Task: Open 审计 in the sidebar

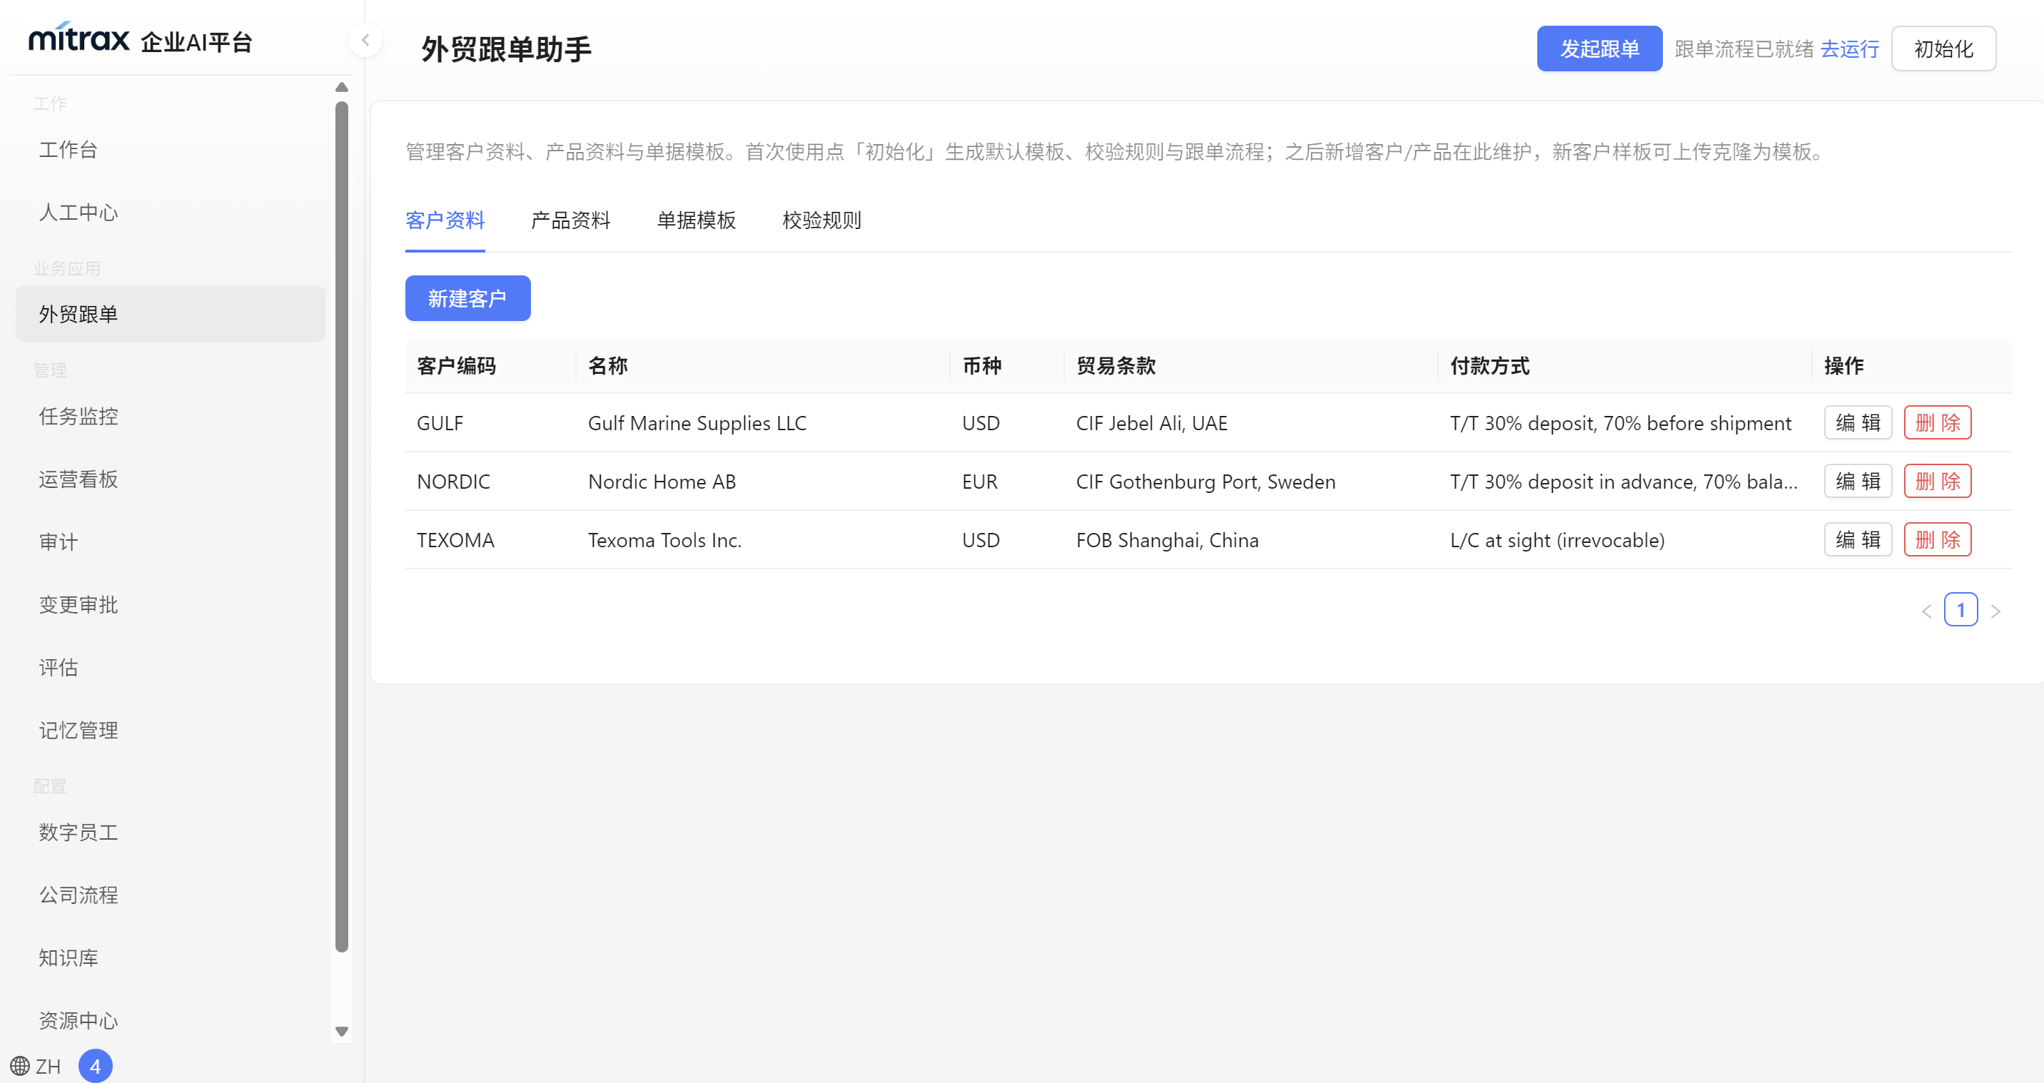Action: coord(171,542)
